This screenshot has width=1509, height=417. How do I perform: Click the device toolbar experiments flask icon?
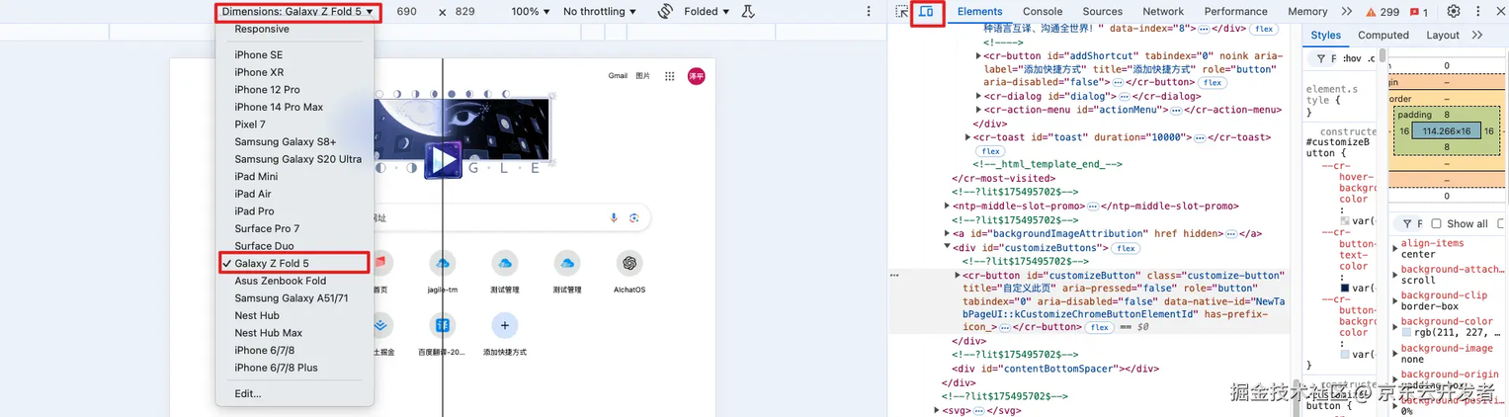coord(748,12)
